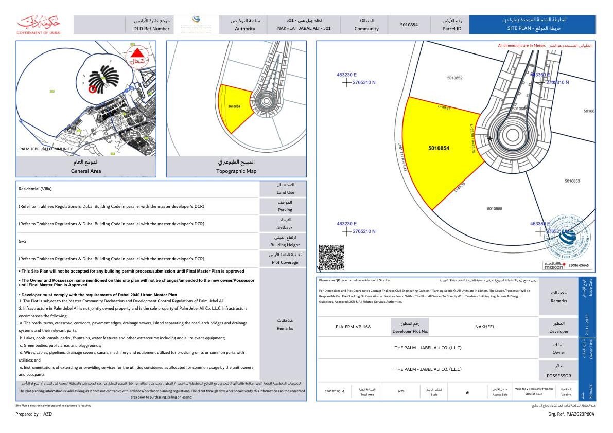
Task: Click the Parcel ID value 5010854 in header
Action: [409, 25]
